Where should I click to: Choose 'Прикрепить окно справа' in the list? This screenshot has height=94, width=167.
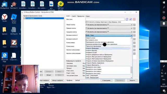(108, 69)
